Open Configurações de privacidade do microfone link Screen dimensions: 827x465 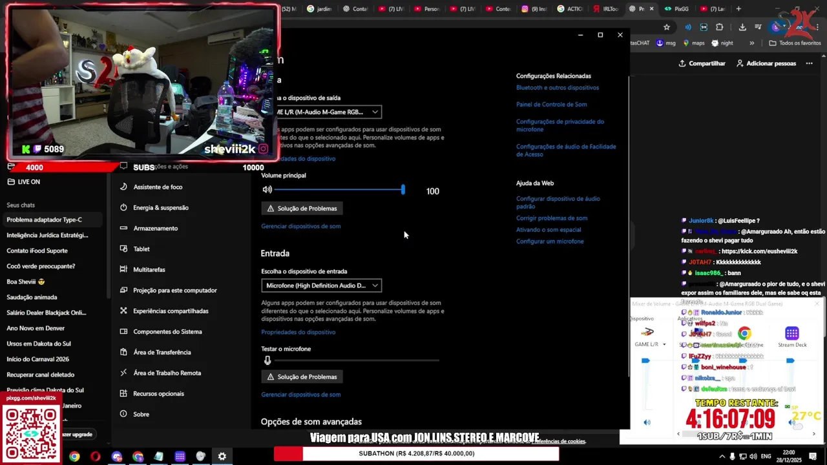560,125
